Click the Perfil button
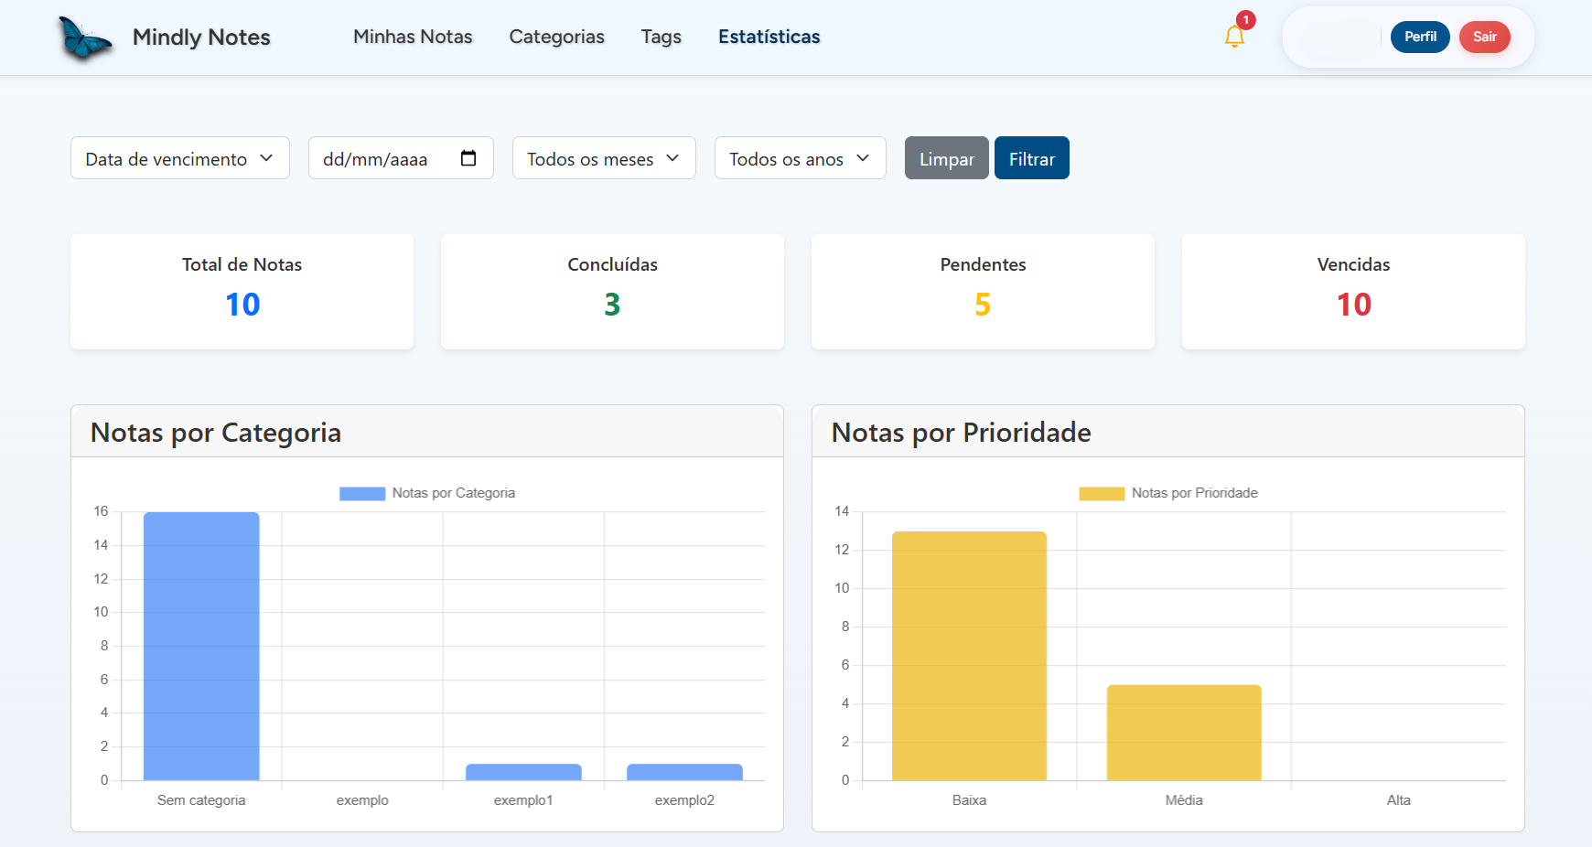 [x=1420, y=37]
